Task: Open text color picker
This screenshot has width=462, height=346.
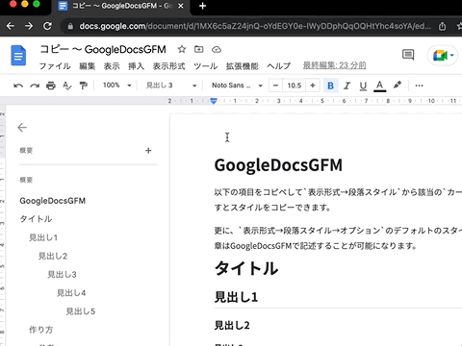Action: [379, 86]
